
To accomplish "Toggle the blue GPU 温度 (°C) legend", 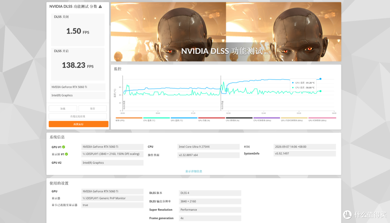I will 184,120.
